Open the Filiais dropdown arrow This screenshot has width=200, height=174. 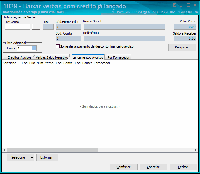(34, 48)
